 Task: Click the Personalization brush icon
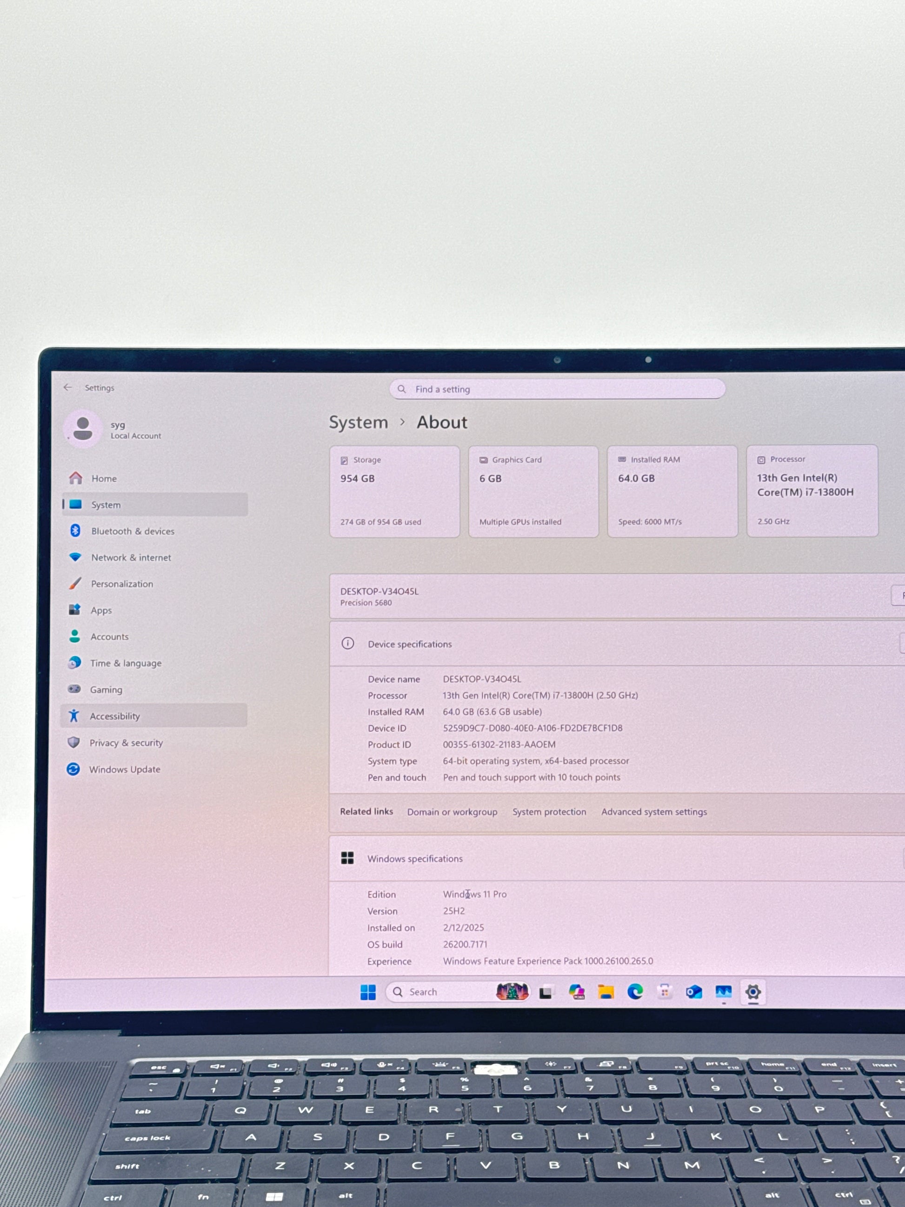pyautogui.click(x=75, y=583)
